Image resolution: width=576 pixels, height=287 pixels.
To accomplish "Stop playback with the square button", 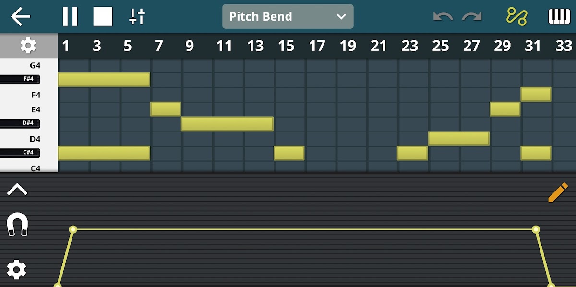I will click(x=103, y=16).
